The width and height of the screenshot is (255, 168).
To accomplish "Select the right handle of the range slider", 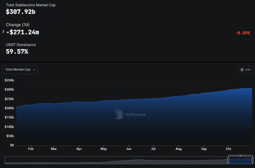I will tap(253, 160).
